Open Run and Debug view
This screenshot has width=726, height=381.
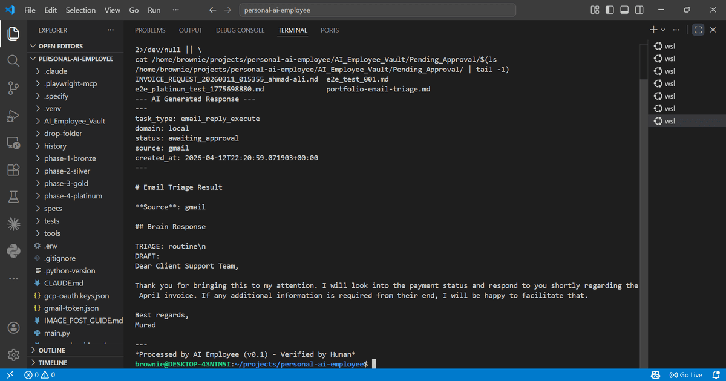tap(13, 116)
